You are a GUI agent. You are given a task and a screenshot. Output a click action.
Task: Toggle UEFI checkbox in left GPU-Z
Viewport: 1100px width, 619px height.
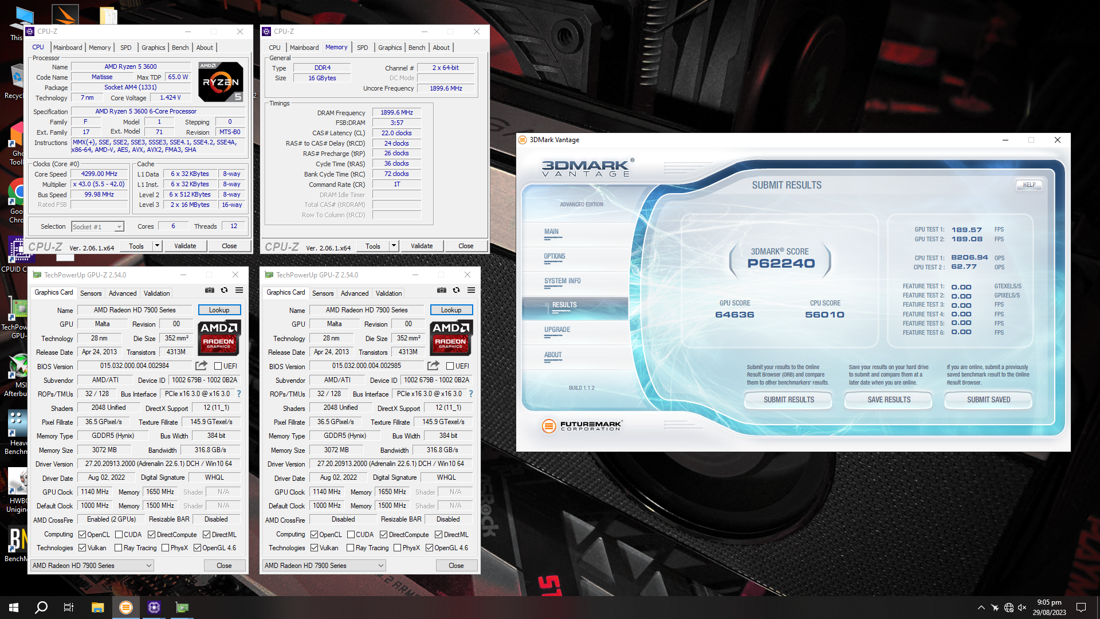click(x=218, y=366)
